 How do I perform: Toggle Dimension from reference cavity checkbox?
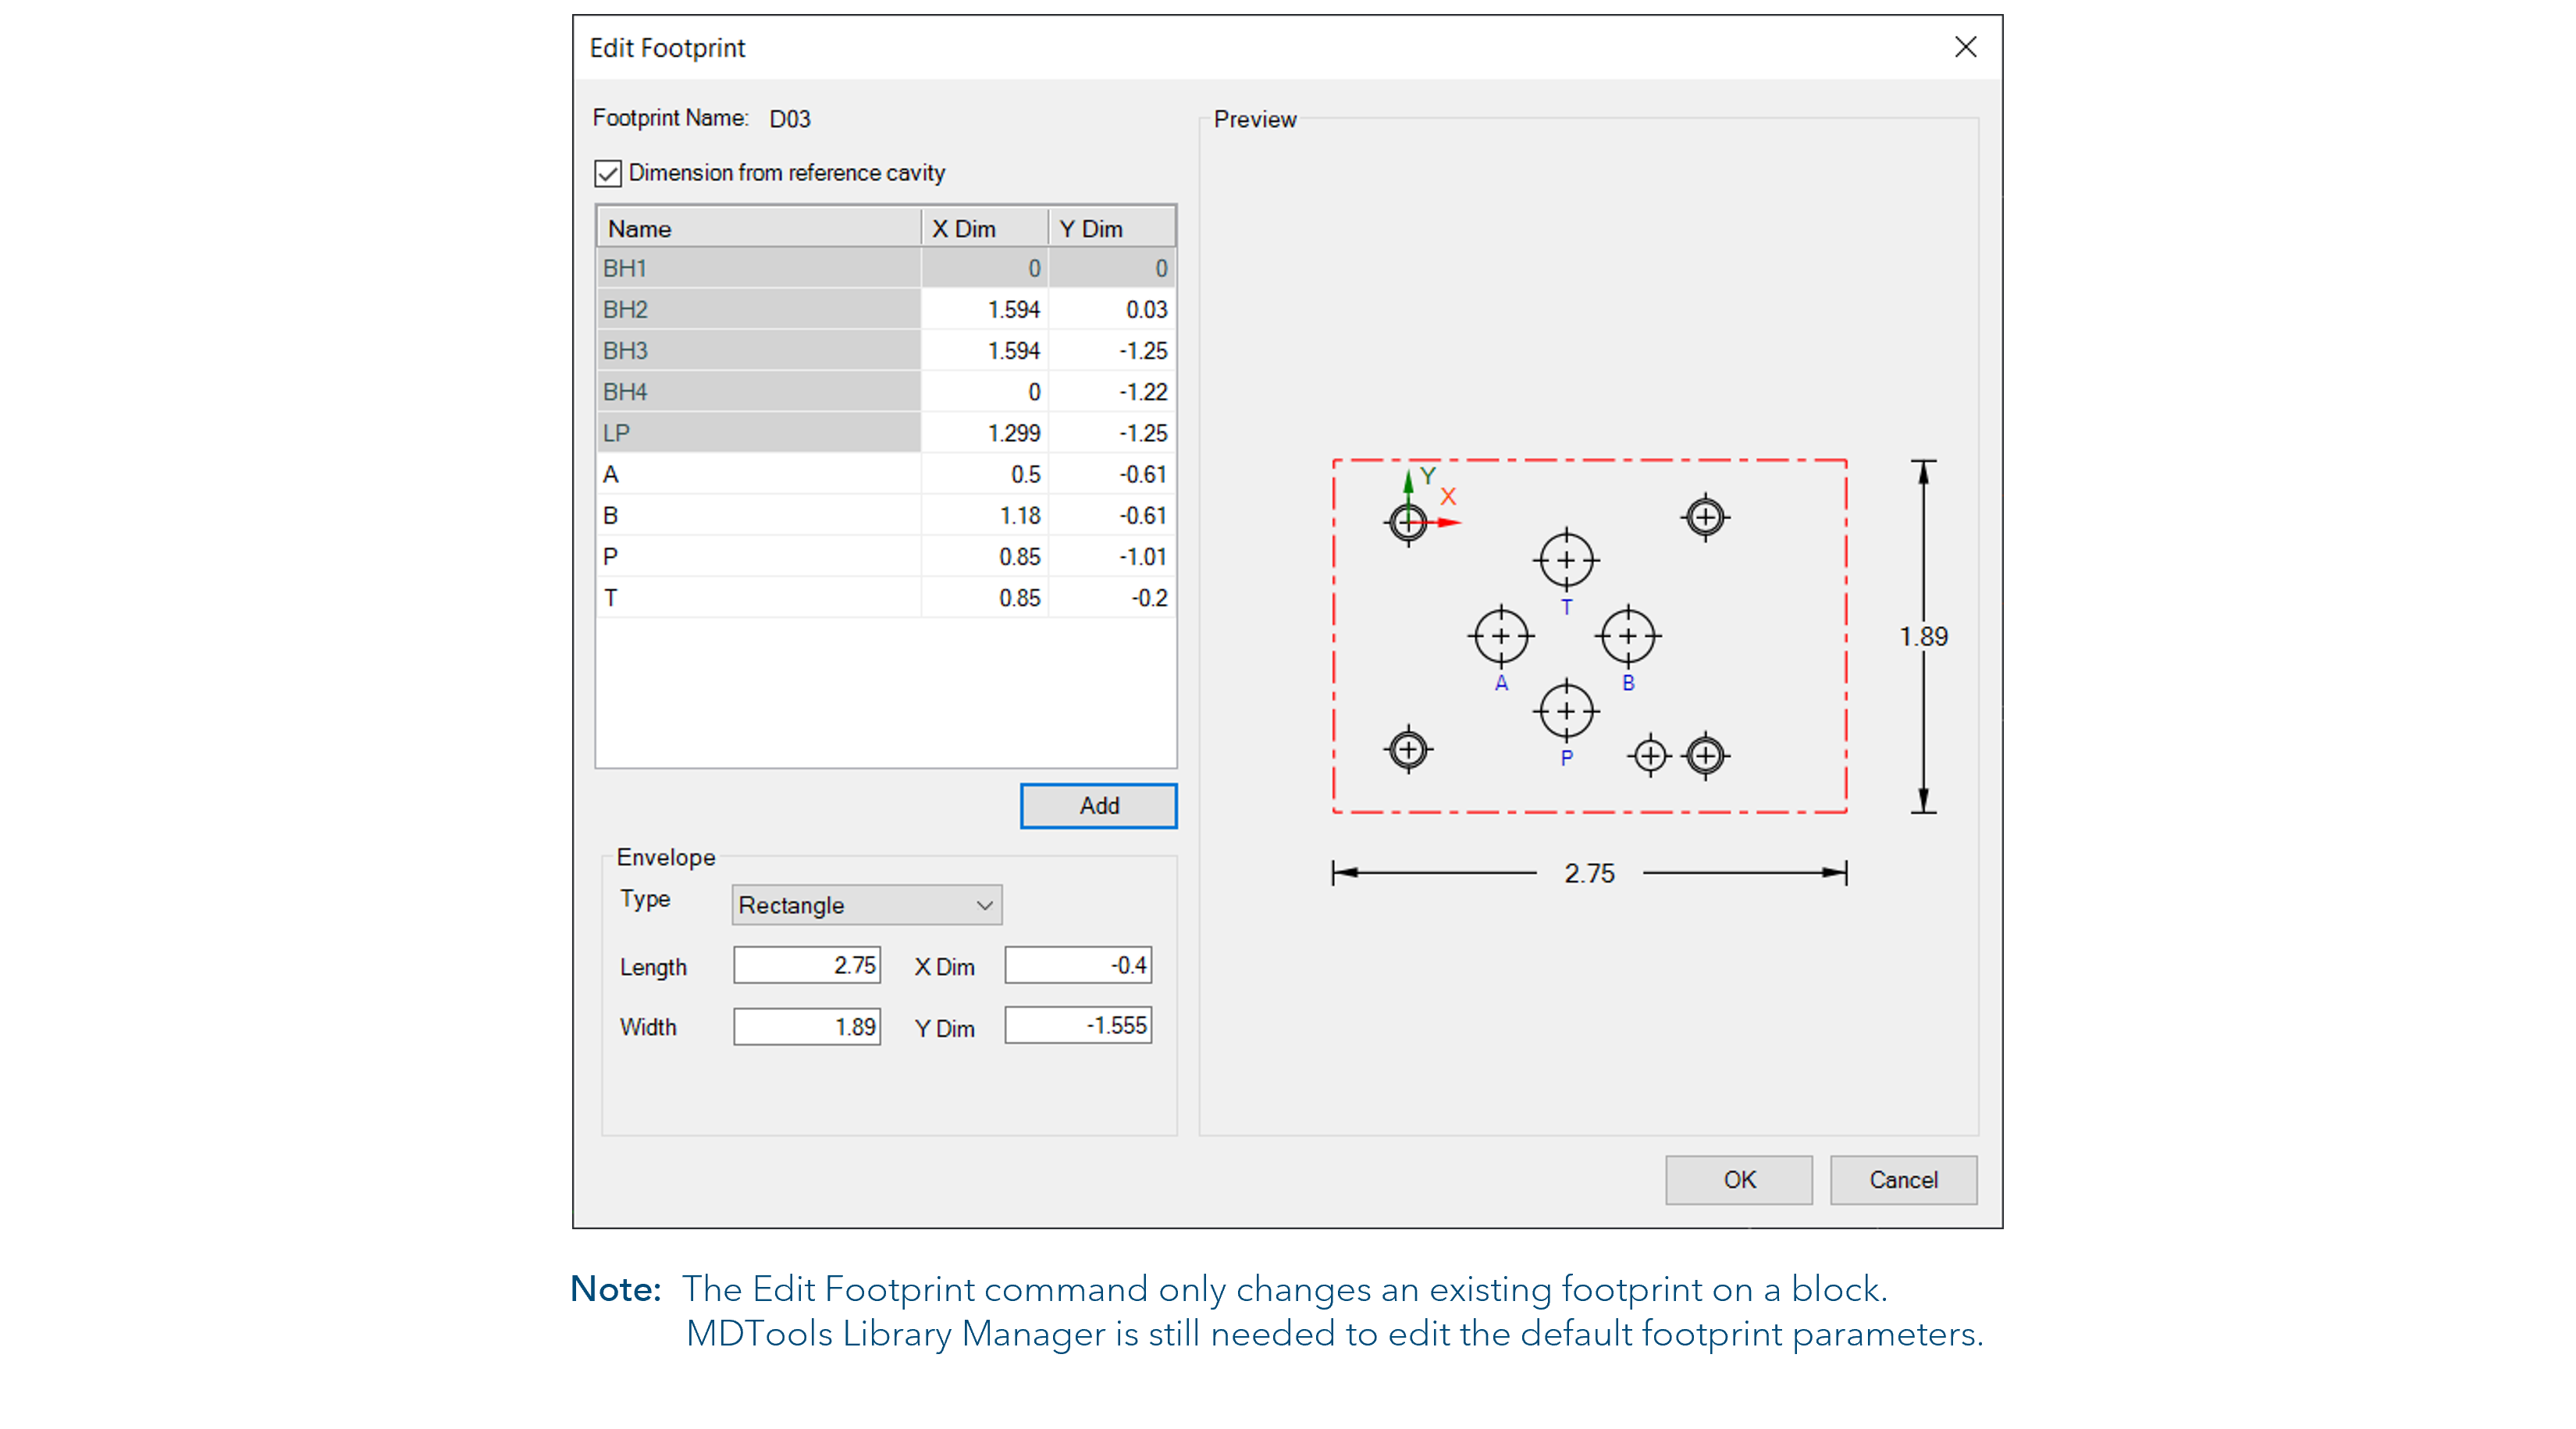[608, 173]
